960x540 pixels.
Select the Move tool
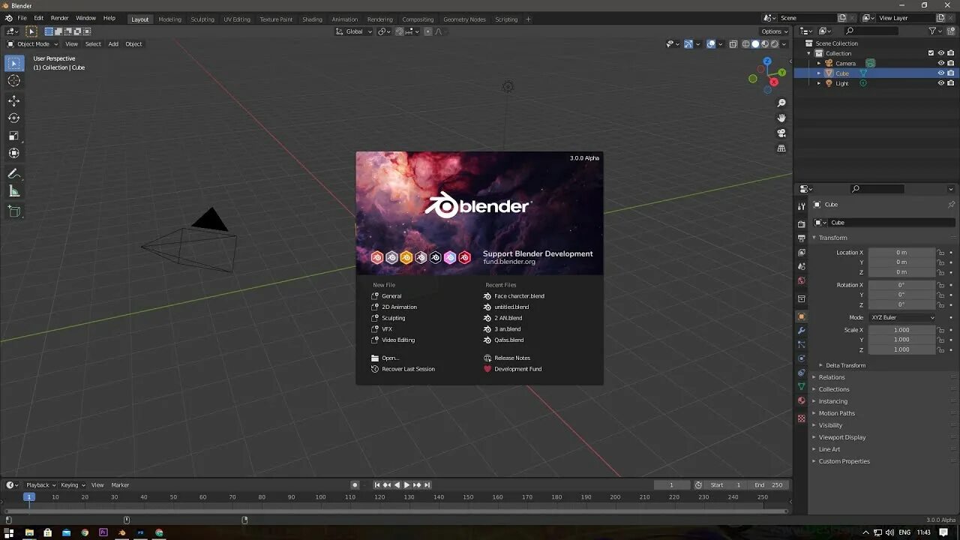tap(14, 100)
